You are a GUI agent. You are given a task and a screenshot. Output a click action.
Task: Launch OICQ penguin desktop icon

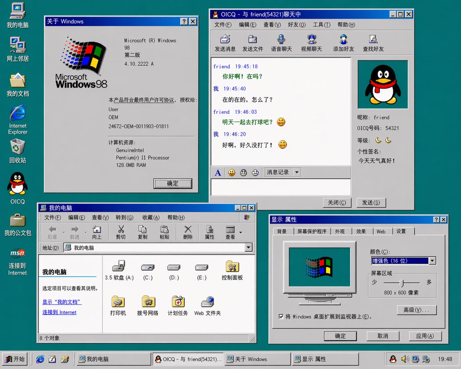(18, 188)
